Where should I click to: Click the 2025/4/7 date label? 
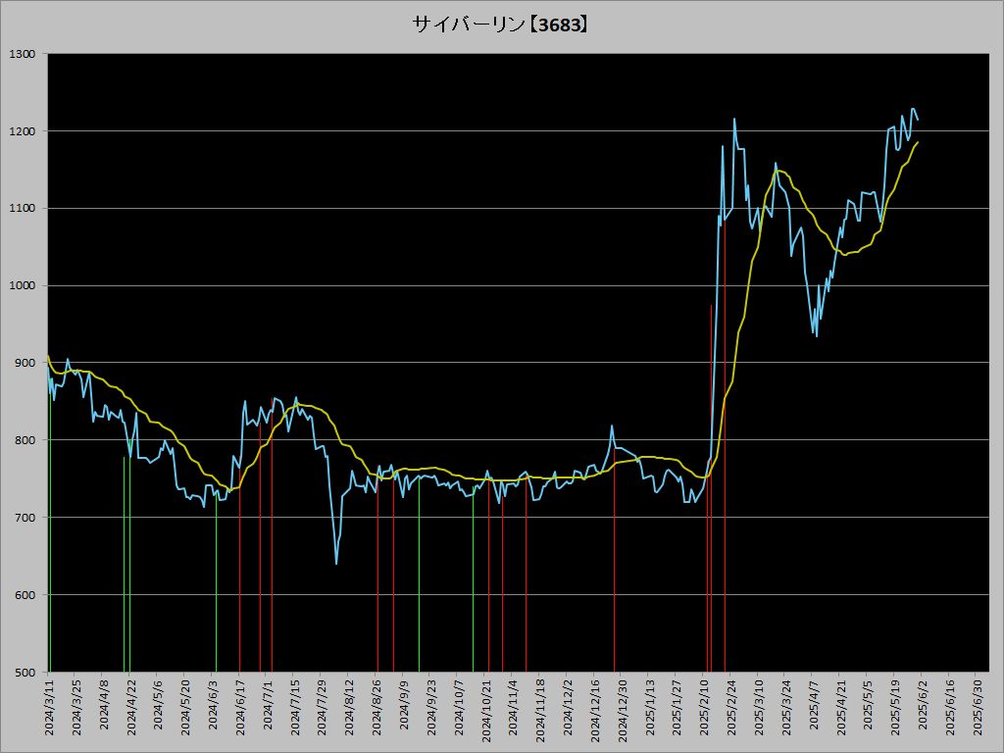click(x=814, y=703)
